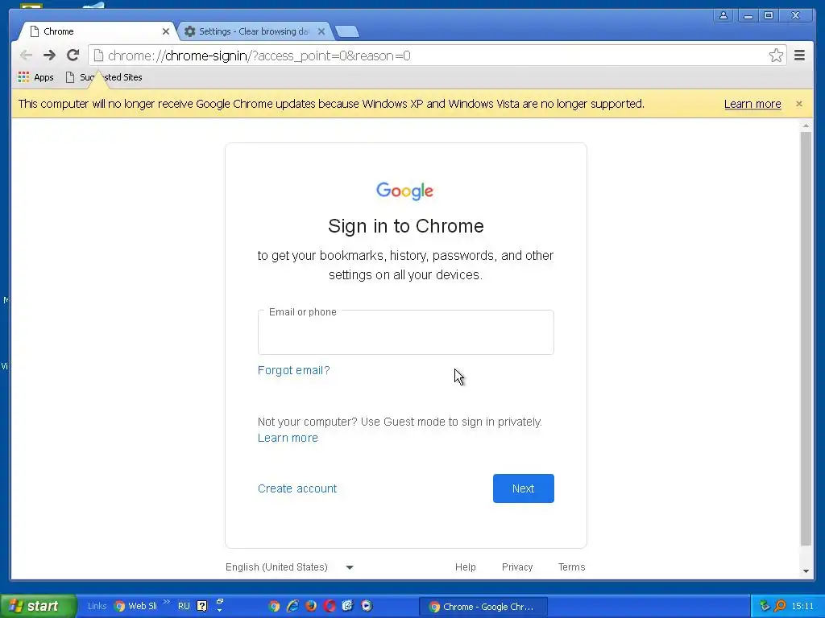
Task: Open the Terms footer link
Action: pyautogui.click(x=571, y=567)
